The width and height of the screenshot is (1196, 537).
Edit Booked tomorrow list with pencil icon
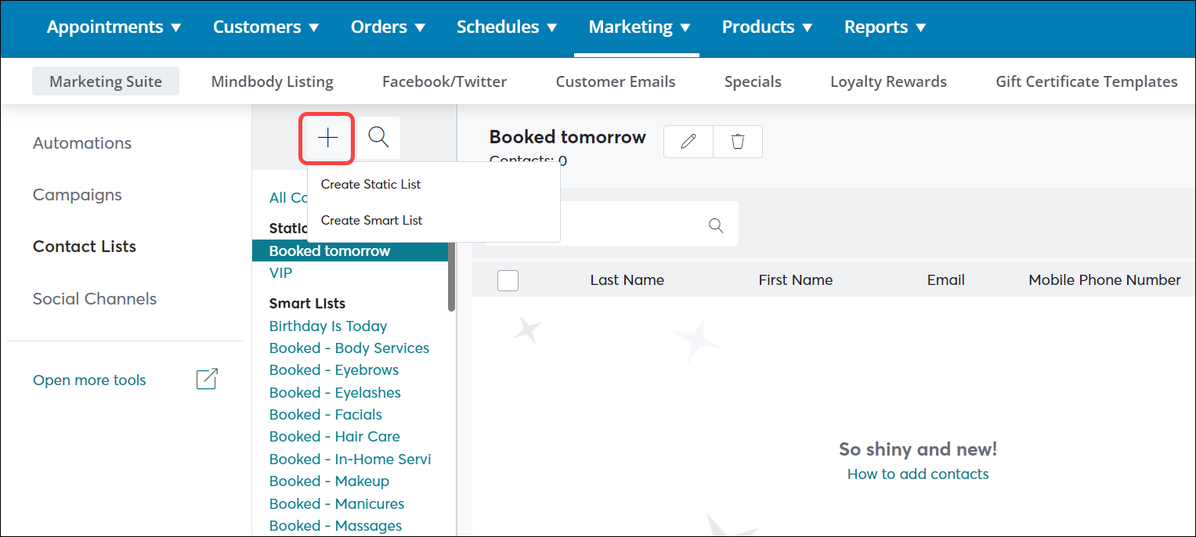coord(688,142)
